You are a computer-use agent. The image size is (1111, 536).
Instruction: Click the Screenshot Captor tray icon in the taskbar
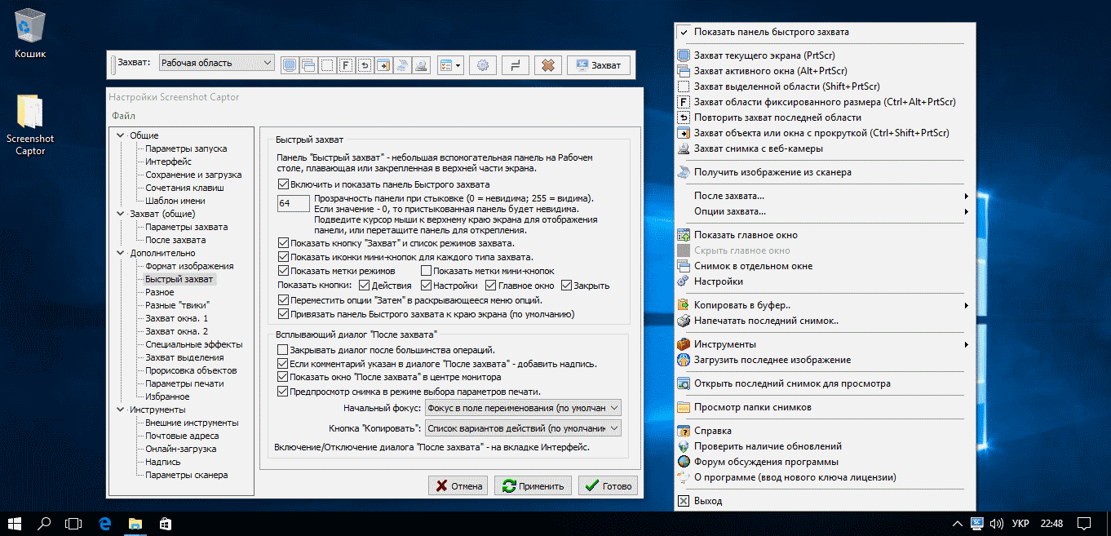[x=977, y=522]
